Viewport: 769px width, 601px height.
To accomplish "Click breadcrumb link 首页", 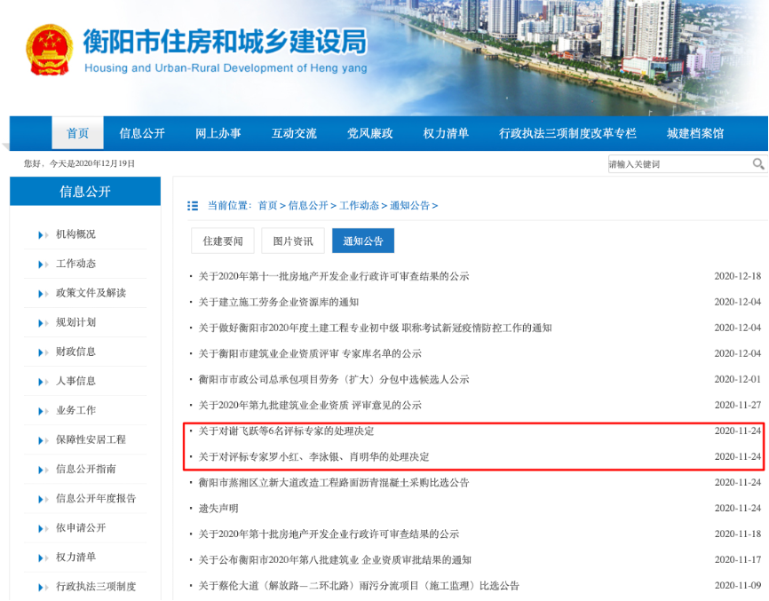I will 268,205.
